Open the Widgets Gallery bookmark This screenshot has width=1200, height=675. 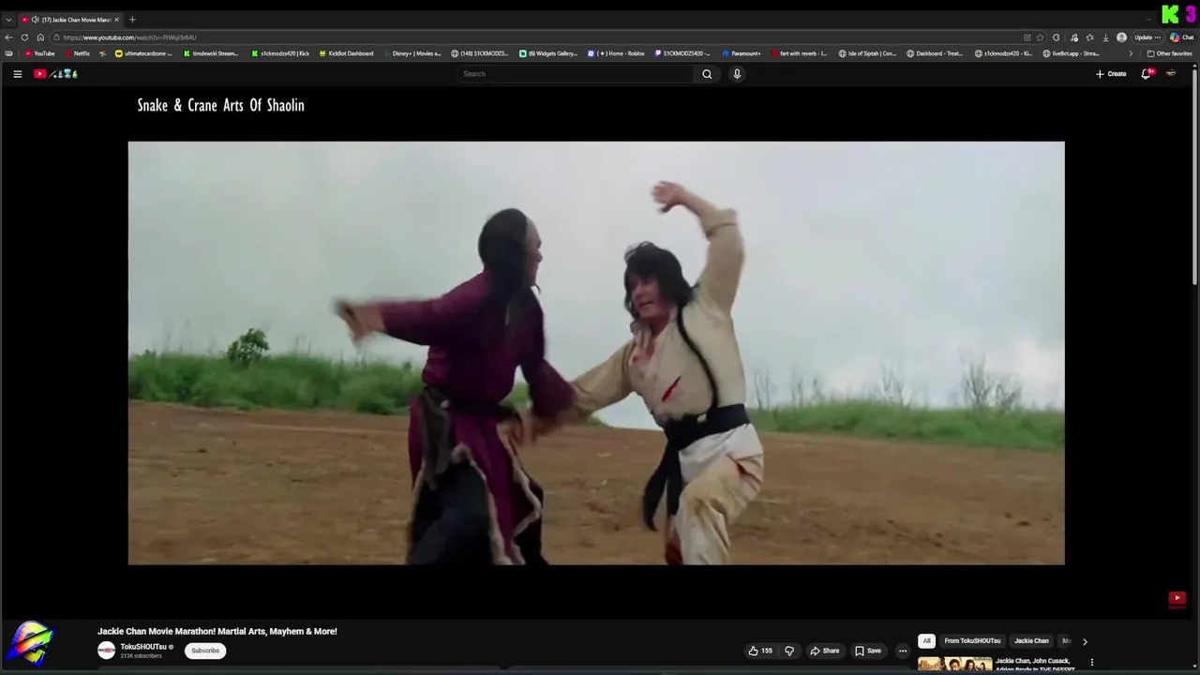[x=548, y=53]
